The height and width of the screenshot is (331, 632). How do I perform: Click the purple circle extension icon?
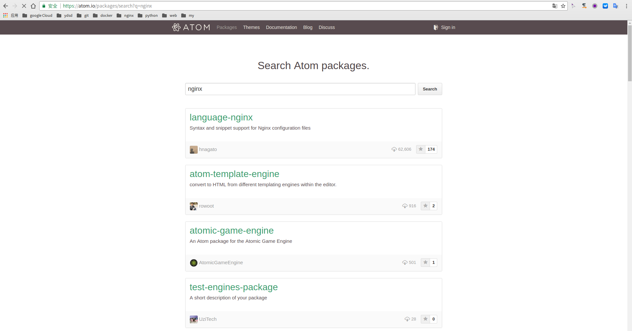point(595,6)
